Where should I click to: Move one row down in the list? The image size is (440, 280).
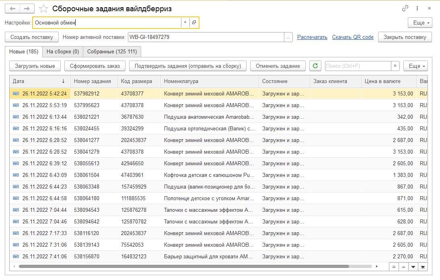pyautogui.click(x=413, y=267)
